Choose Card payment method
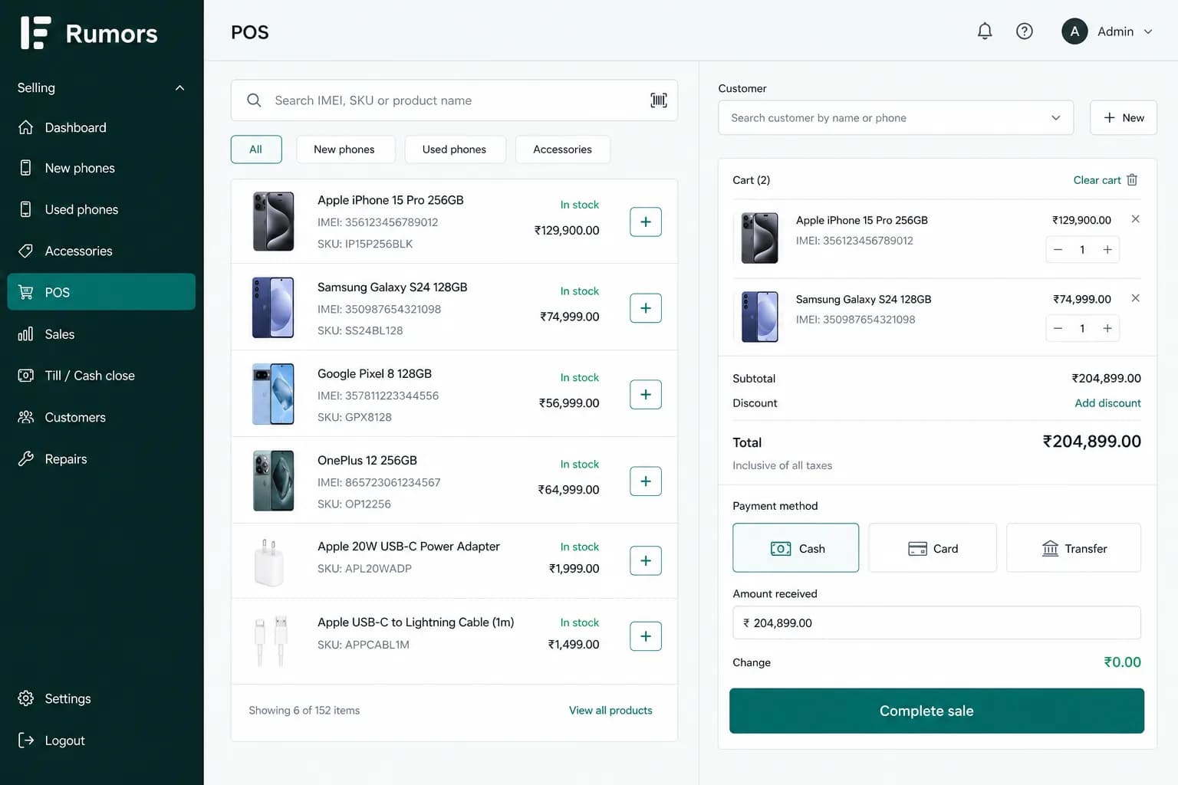This screenshot has height=785, width=1178. [933, 548]
